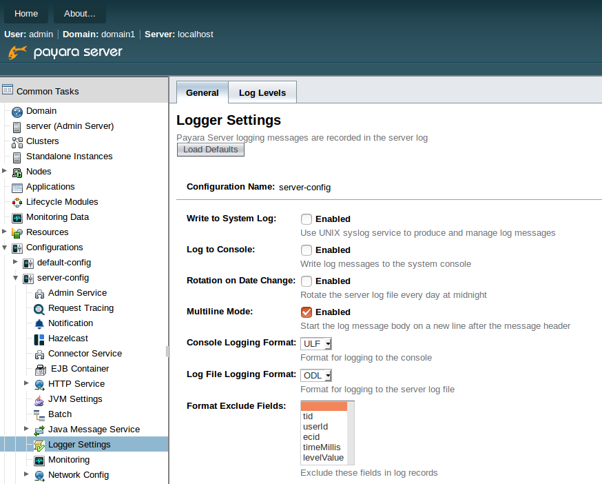Select ecid in Format Exclude Fields
This screenshot has height=484, width=602.
(324, 437)
